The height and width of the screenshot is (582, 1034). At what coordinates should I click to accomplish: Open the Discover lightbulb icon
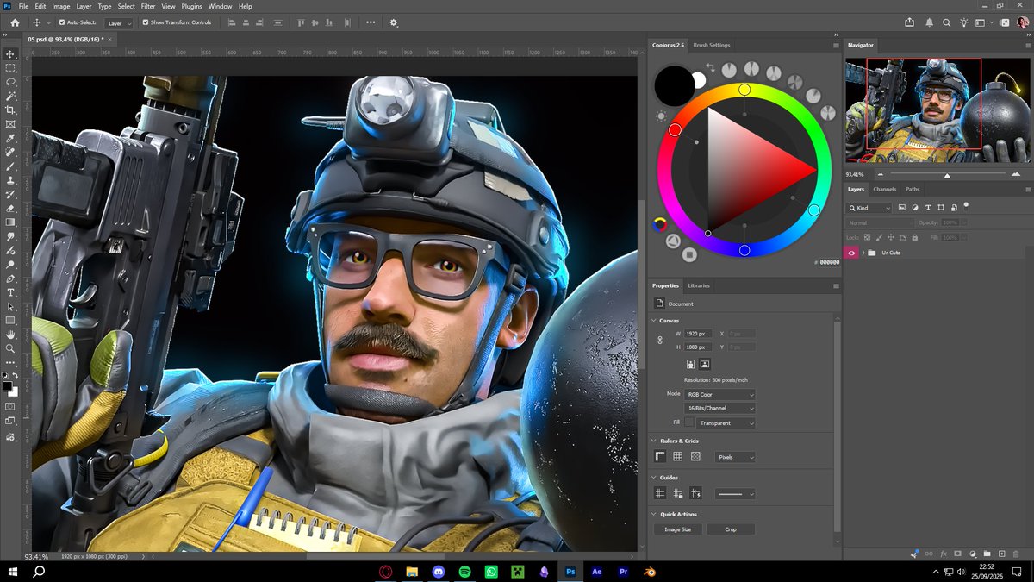[x=965, y=22]
